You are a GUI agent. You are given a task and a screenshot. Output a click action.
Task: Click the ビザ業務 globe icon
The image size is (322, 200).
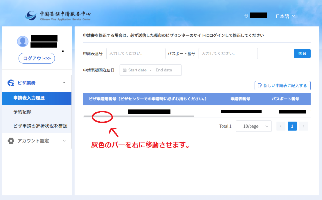tap(11, 83)
